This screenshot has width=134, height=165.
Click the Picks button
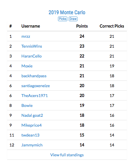tap(63, 19)
